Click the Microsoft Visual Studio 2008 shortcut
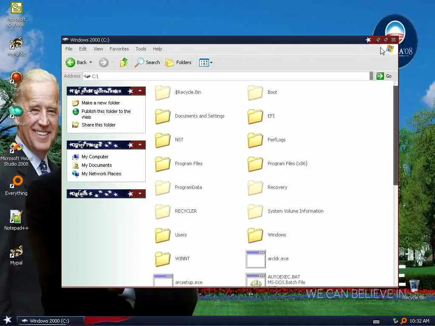 [x=17, y=154]
